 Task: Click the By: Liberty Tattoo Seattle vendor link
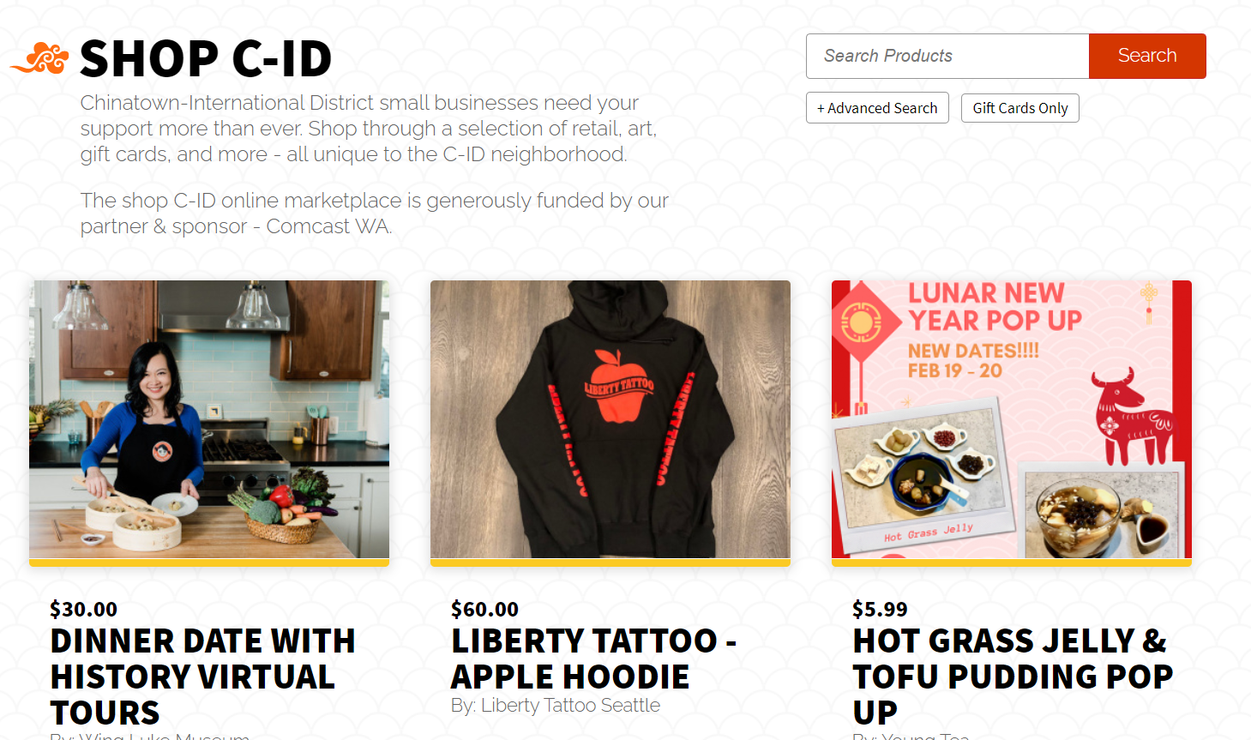(x=556, y=706)
